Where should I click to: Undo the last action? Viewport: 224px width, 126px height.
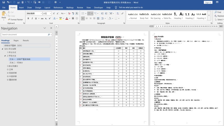[8, 2]
